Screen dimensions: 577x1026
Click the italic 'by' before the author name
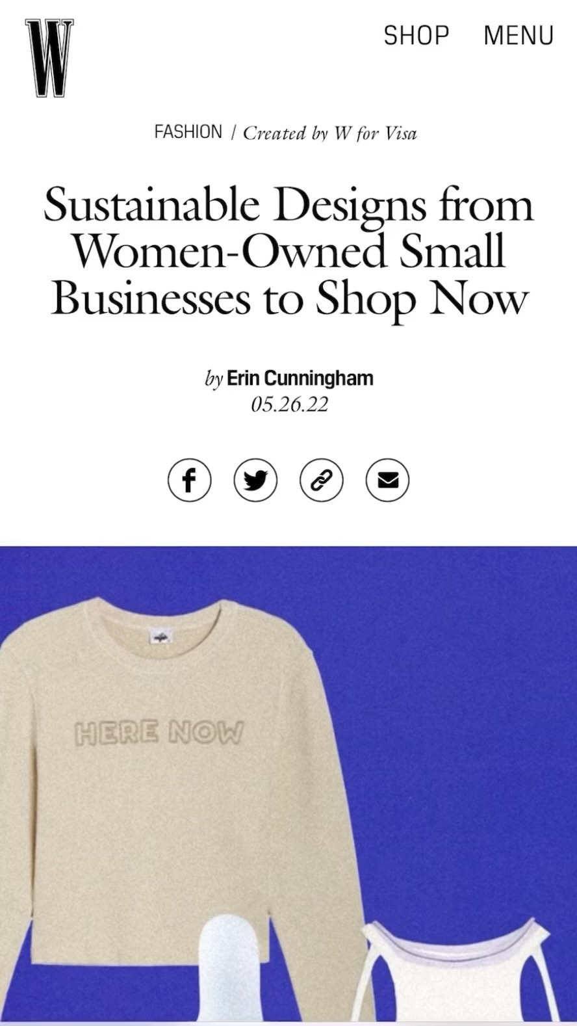pyautogui.click(x=214, y=378)
